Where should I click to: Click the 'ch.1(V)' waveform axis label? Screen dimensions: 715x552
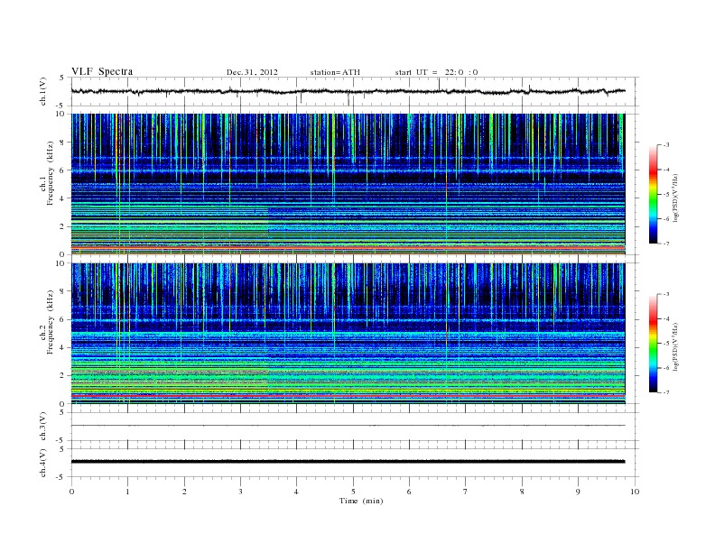[x=43, y=91]
